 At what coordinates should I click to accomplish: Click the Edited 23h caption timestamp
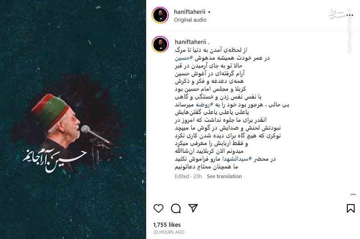point(188,176)
